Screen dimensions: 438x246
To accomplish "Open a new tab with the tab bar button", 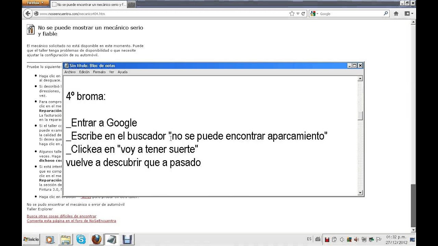I will [131, 4].
